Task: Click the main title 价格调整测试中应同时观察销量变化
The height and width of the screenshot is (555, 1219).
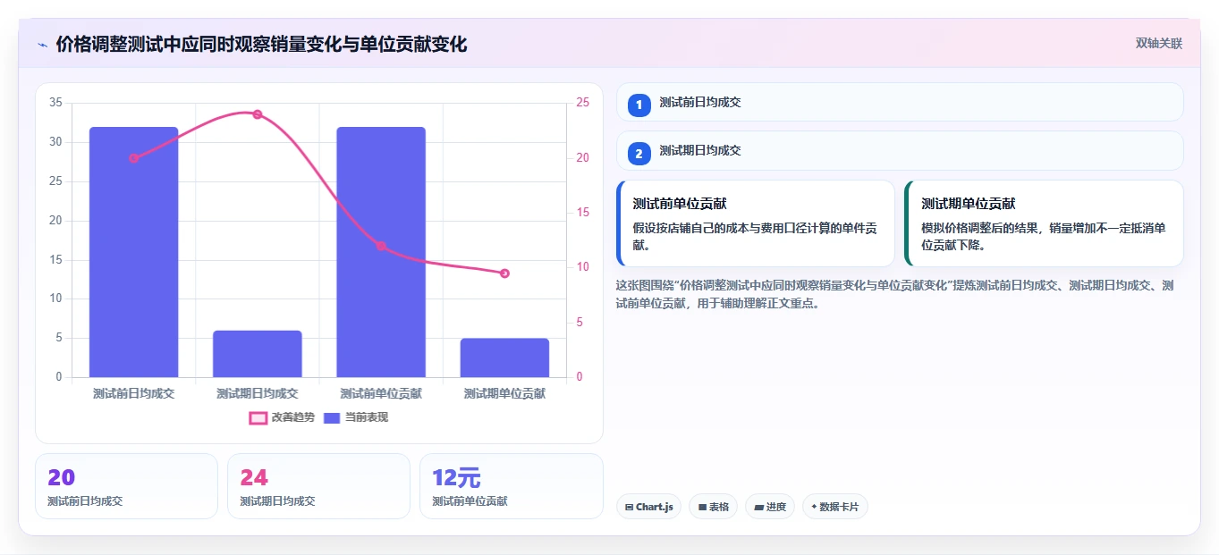Action: coord(261,45)
